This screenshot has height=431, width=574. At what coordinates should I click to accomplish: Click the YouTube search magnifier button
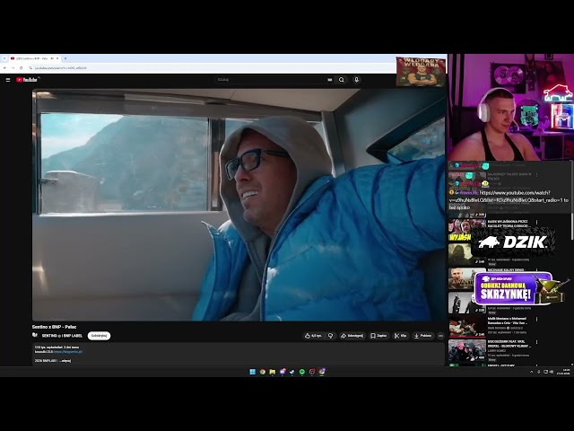point(341,80)
